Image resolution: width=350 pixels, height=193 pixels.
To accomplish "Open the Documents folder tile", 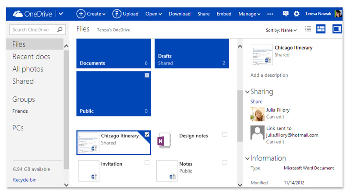I will click(113, 54).
